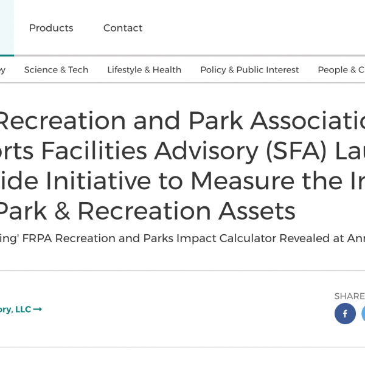
Task: Click the arrow next to LLC link
Action: click(38, 310)
